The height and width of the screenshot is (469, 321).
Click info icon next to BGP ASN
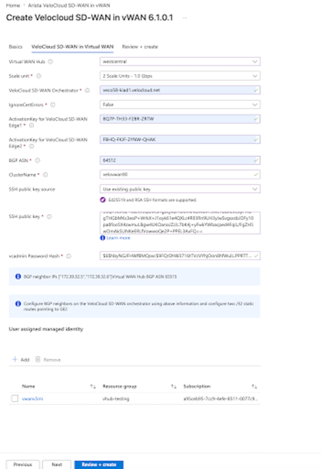pyautogui.click(x=38, y=160)
